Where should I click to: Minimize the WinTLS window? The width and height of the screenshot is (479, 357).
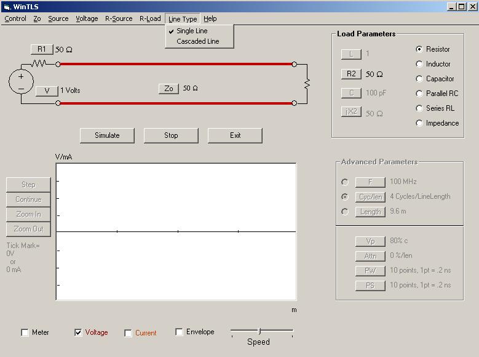[x=452, y=6]
